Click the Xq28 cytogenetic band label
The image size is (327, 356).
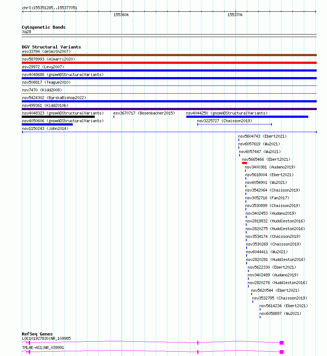point(26,32)
